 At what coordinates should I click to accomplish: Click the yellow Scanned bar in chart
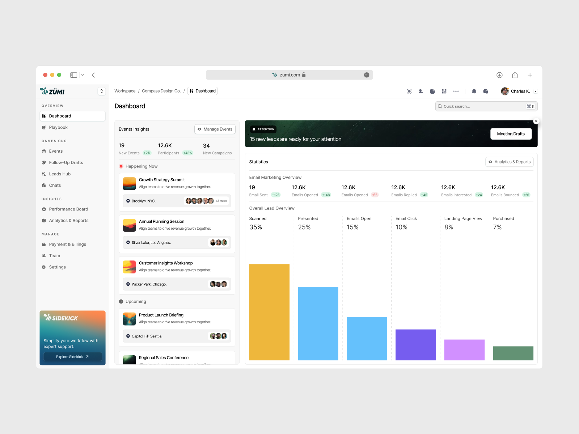269,312
